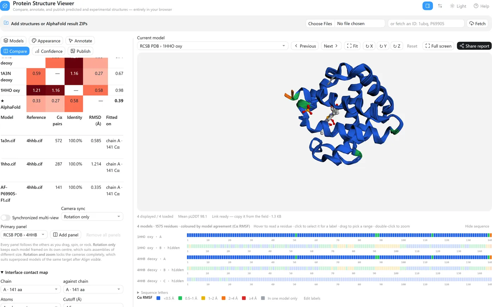The image size is (492, 307).
Task: Switch to the Appearance tab
Action: coord(46,41)
